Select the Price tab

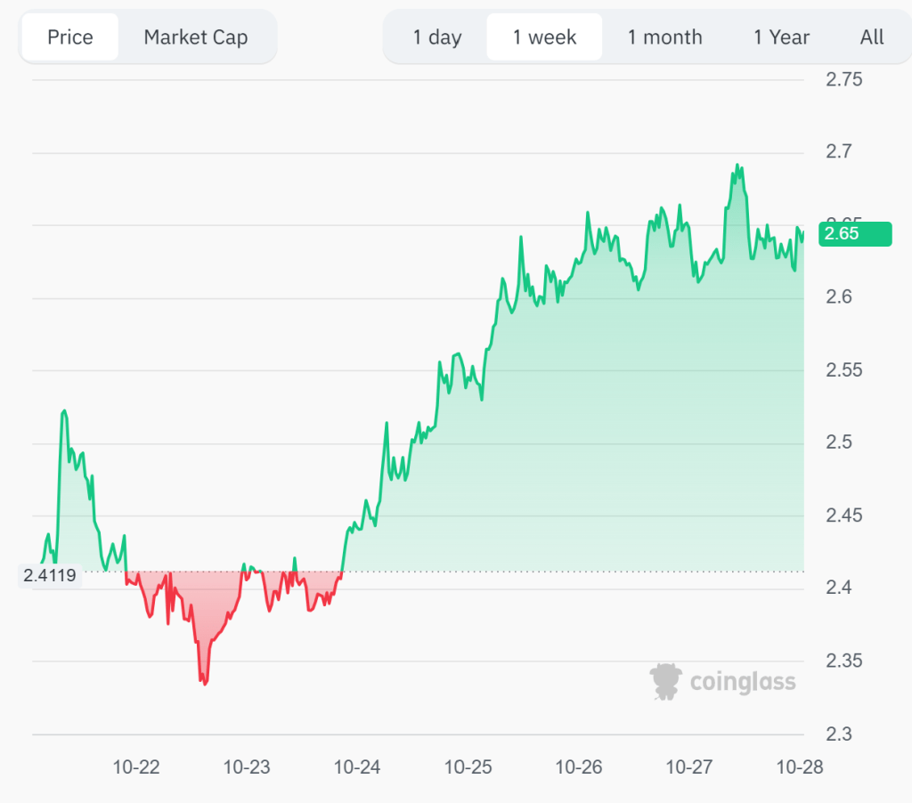tap(69, 36)
